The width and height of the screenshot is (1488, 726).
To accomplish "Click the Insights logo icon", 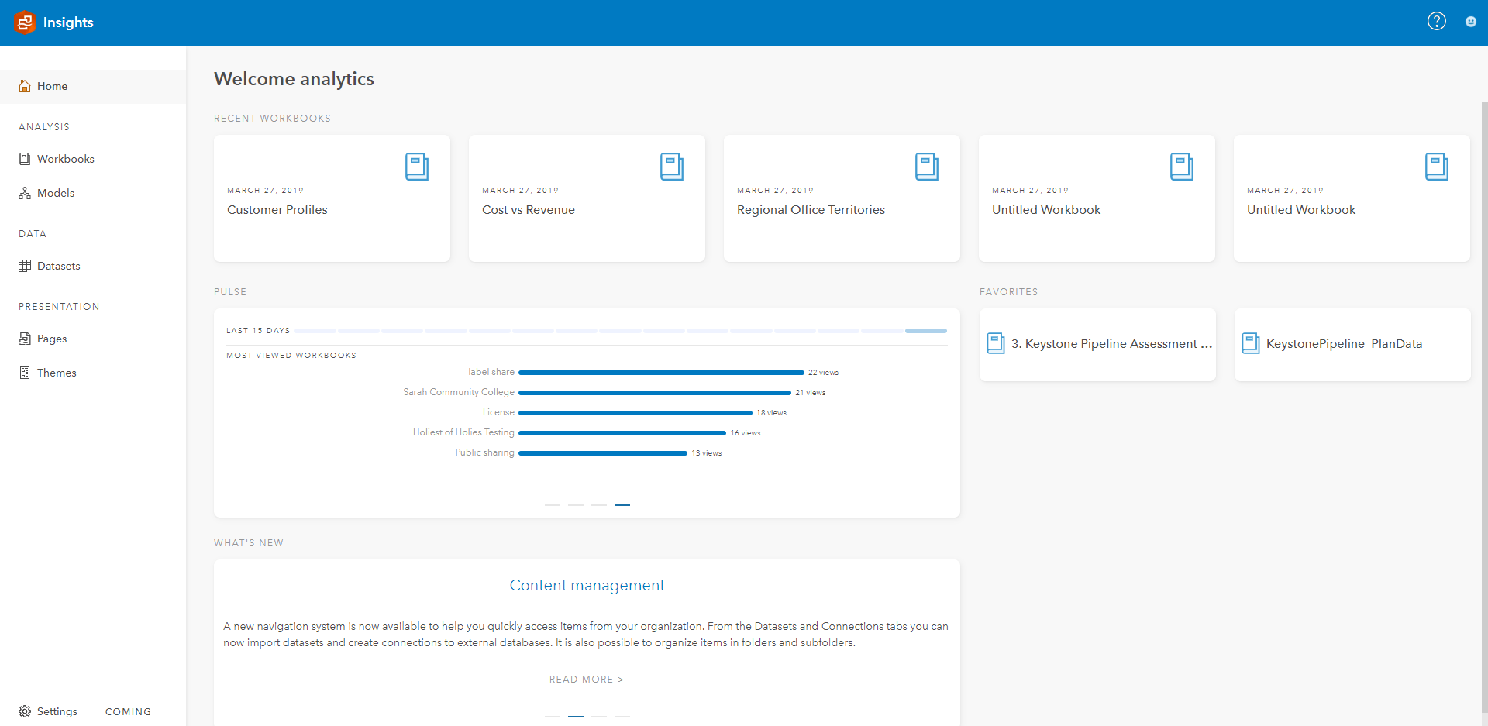I will pos(24,22).
